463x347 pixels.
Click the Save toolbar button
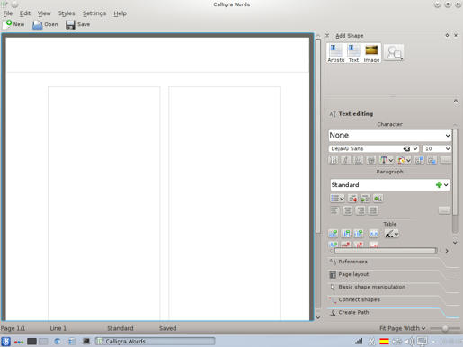click(78, 24)
